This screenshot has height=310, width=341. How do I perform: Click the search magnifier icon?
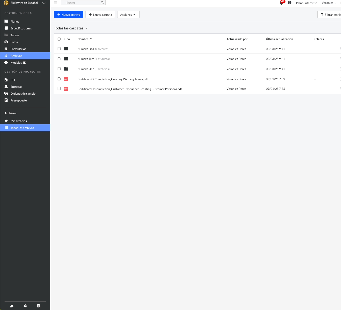(x=102, y=3)
